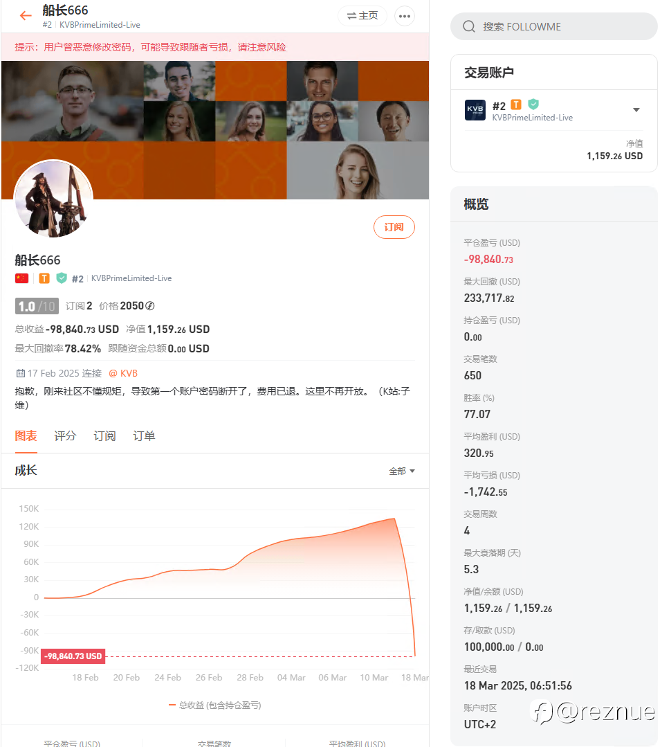This screenshot has height=747, width=662.
Task: Click the calendar icon next to 17 Feb 2025
Action: (x=21, y=373)
